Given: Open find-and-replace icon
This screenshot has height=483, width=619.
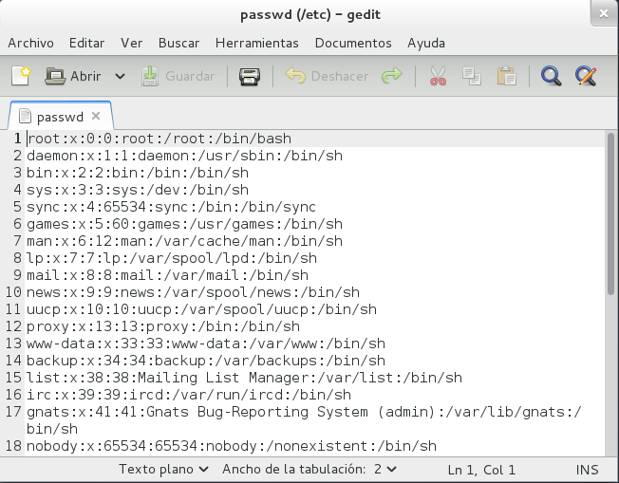Looking at the screenshot, I should tap(586, 76).
